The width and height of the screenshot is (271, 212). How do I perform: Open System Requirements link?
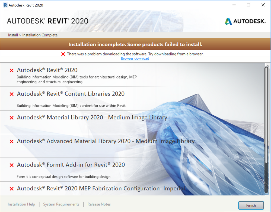click(61, 204)
